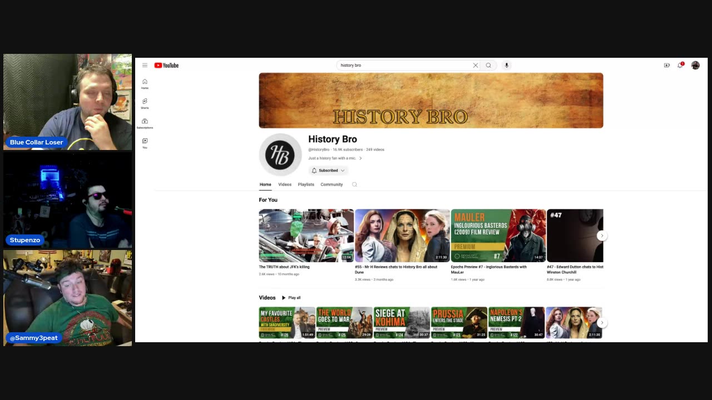Screen dimensions: 712x400
Task: Open the 'Napoleon's Nemesis Pt 2' thumbnail
Action: tap(516, 323)
